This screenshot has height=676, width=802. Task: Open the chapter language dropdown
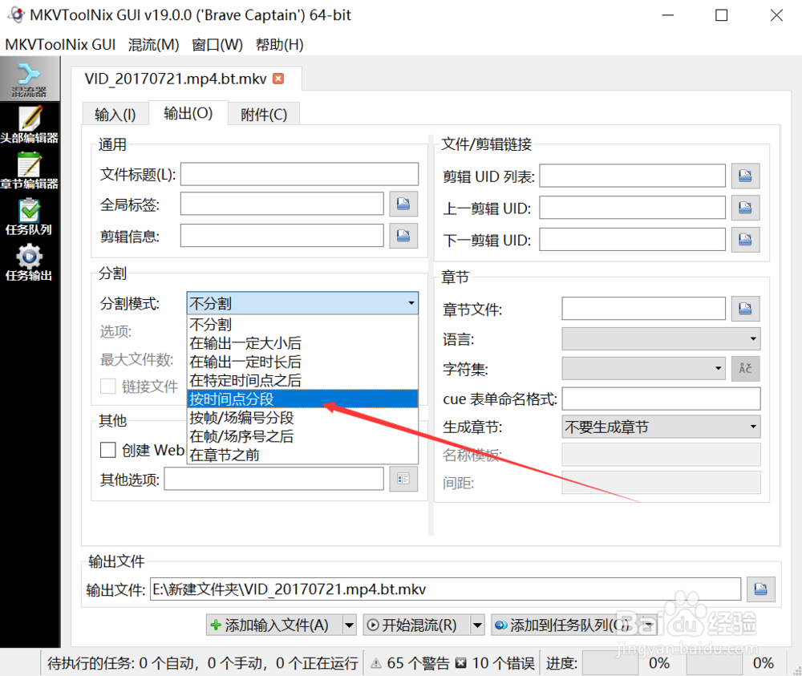661,338
